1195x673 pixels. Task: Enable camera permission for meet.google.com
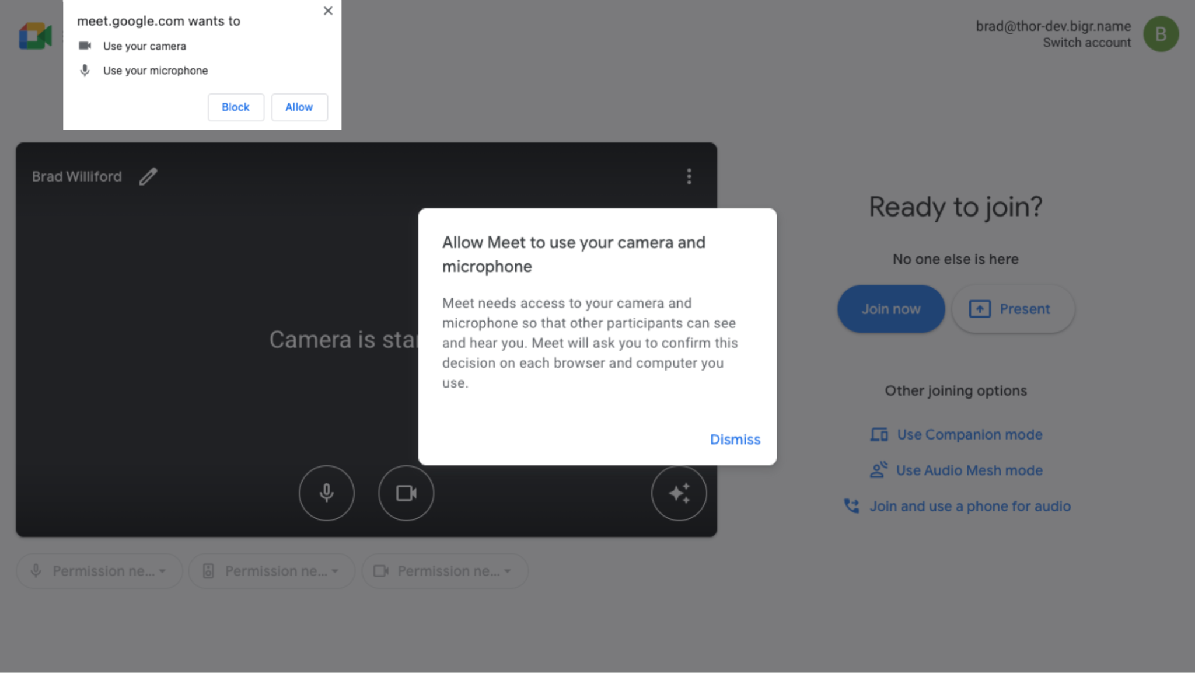coord(299,107)
